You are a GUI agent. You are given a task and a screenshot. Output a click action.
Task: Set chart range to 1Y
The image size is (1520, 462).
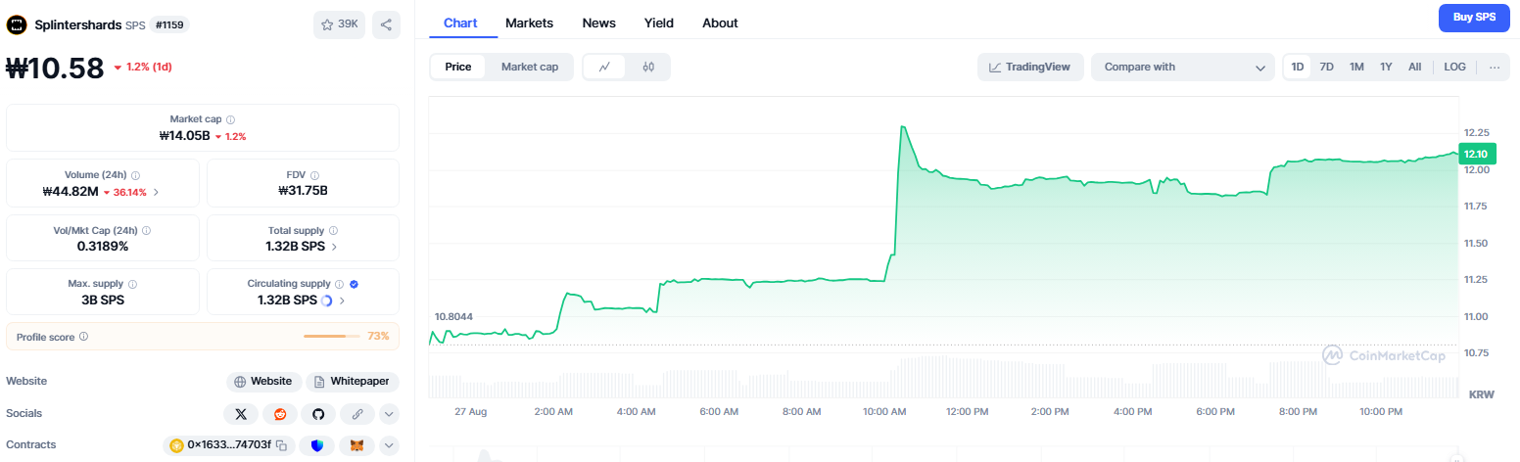pyautogui.click(x=1386, y=67)
